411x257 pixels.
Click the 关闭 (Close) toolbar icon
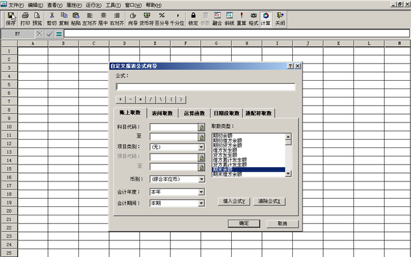click(280, 19)
